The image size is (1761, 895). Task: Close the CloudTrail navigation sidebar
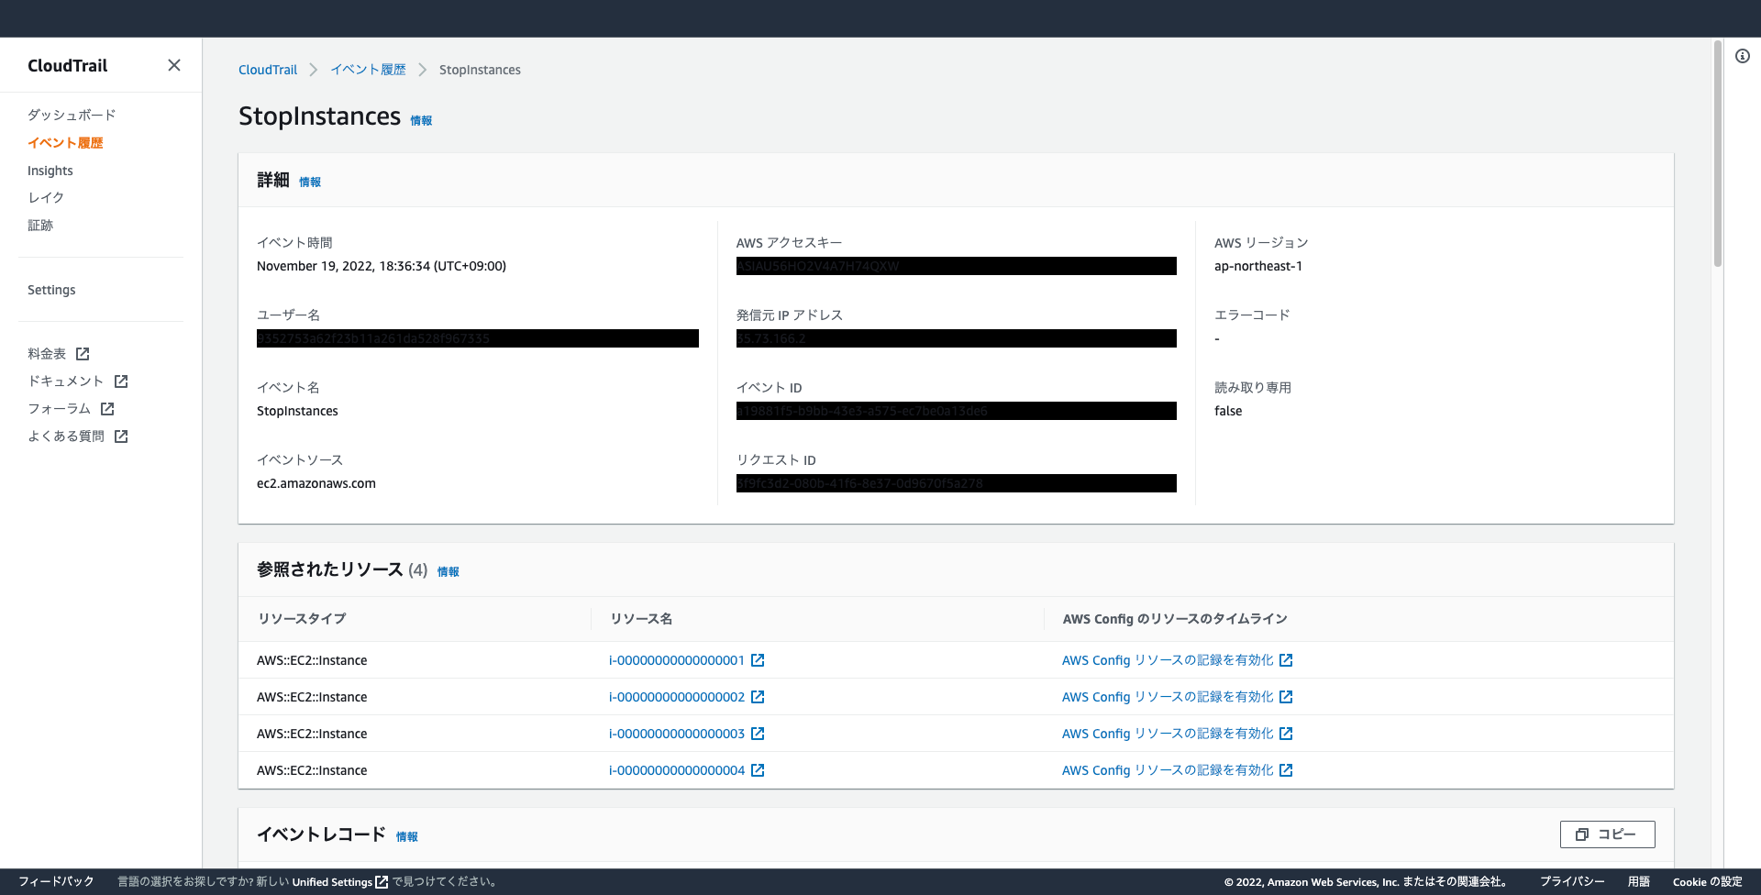(x=174, y=65)
